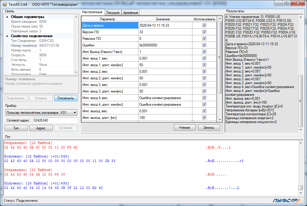Click Лог panel scroll-up arrow
The width and height of the screenshot is (307, 206).
pos(300,143)
